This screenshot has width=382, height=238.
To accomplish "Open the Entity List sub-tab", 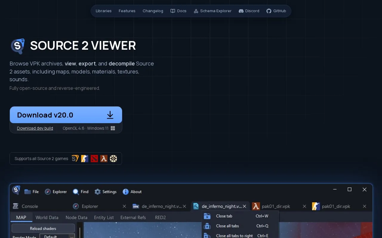I will coord(104,217).
